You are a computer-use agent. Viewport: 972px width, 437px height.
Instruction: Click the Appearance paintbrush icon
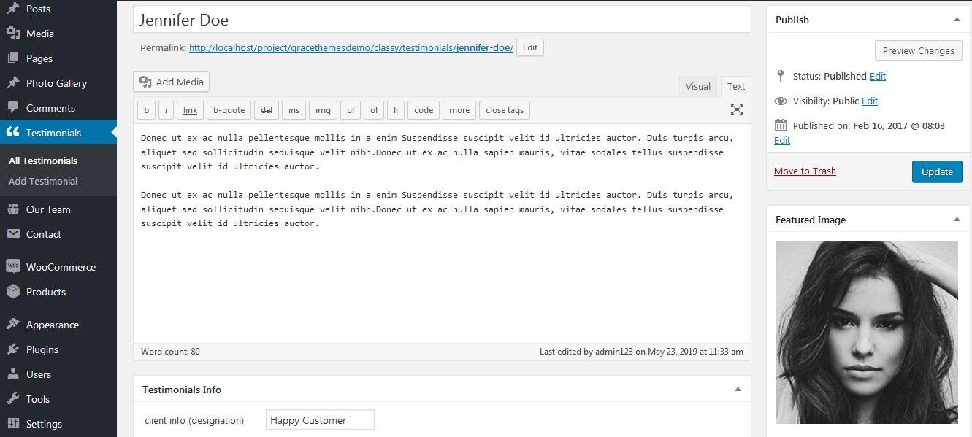(x=13, y=325)
